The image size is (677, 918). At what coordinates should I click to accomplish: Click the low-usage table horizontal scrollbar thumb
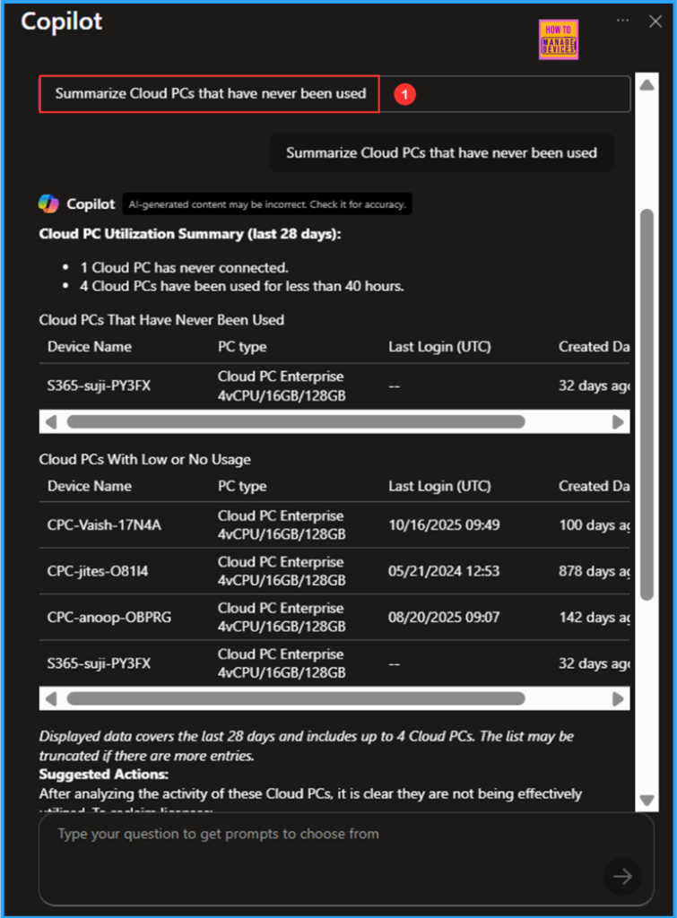point(295,698)
